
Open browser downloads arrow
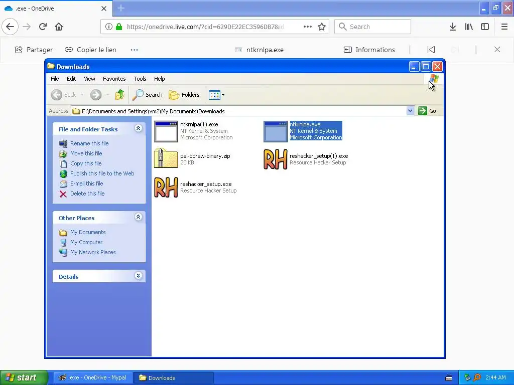point(453,27)
